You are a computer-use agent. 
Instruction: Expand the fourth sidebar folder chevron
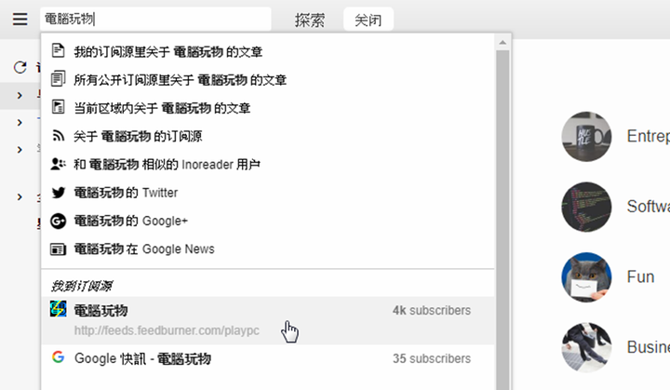20,196
